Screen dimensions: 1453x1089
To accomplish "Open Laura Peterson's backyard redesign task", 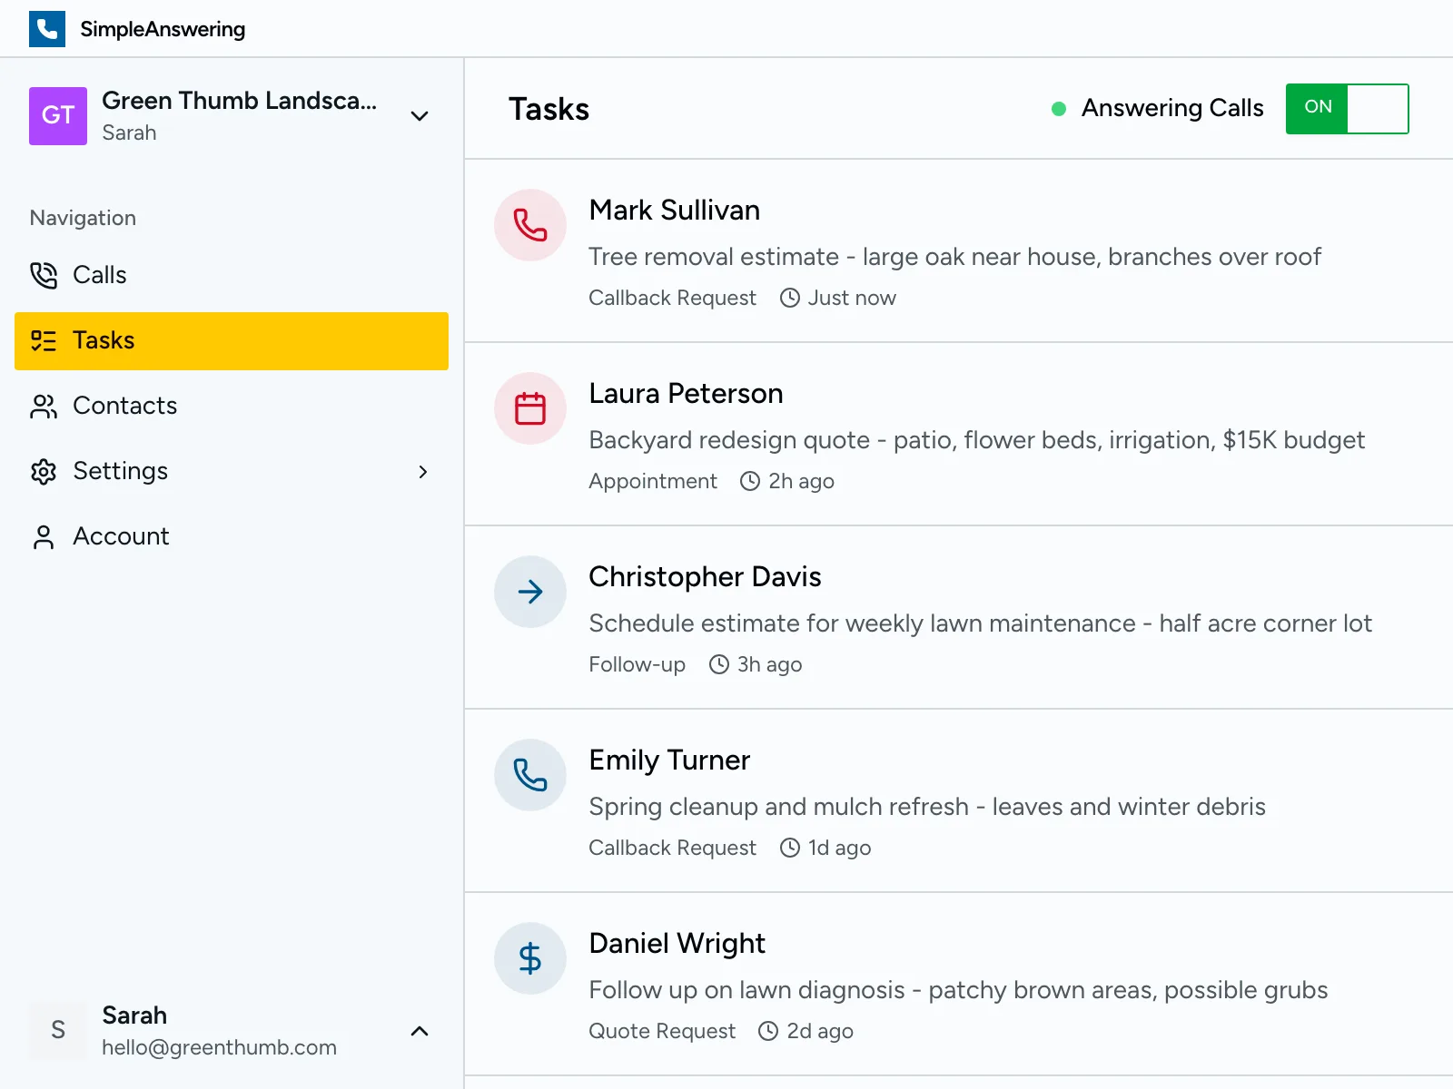I will click(x=976, y=440).
